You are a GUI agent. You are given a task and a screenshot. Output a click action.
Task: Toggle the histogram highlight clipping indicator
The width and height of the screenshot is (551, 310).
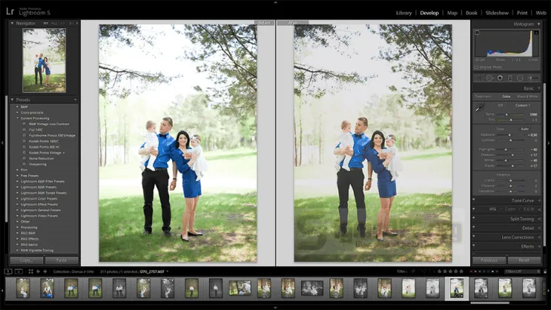536,33
